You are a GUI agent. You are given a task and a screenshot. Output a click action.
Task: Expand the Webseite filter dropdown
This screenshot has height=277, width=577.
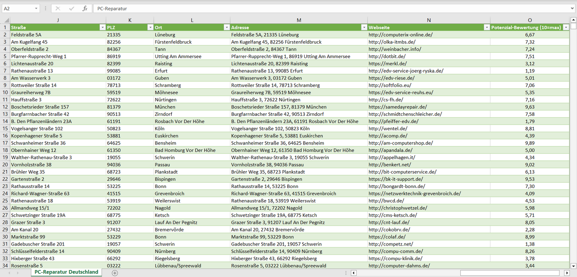486,28
